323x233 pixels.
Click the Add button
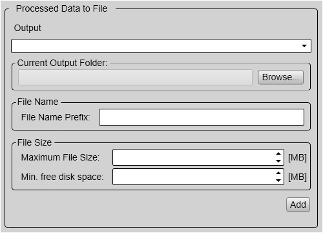[298, 205]
